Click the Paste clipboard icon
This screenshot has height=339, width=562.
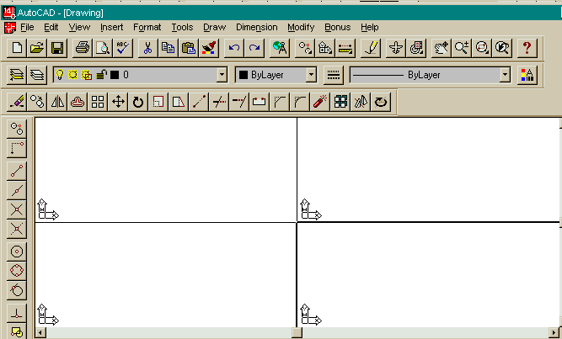pyautogui.click(x=189, y=48)
